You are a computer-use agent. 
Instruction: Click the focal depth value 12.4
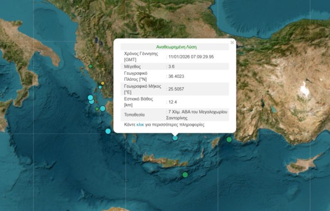pyautogui.click(x=173, y=102)
